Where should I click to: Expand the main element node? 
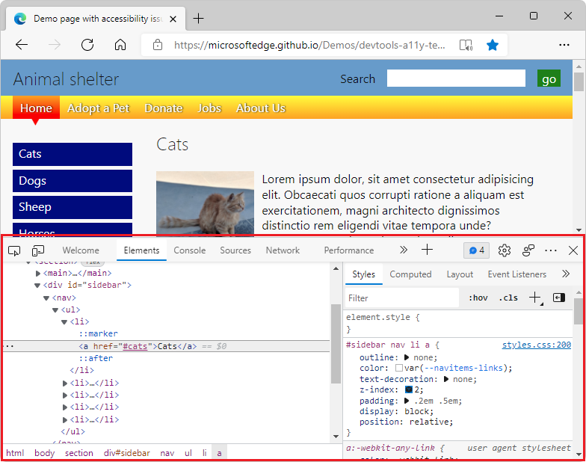click(37, 274)
